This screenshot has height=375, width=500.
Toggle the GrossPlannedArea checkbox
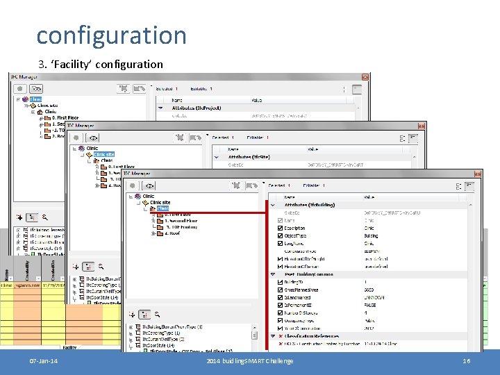click(x=280, y=290)
